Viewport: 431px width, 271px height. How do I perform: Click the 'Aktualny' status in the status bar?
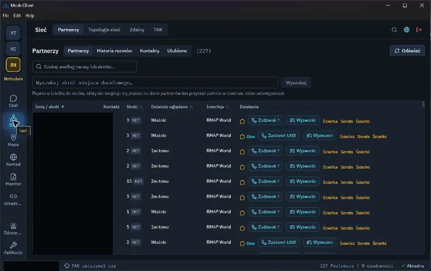click(x=413, y=266)
